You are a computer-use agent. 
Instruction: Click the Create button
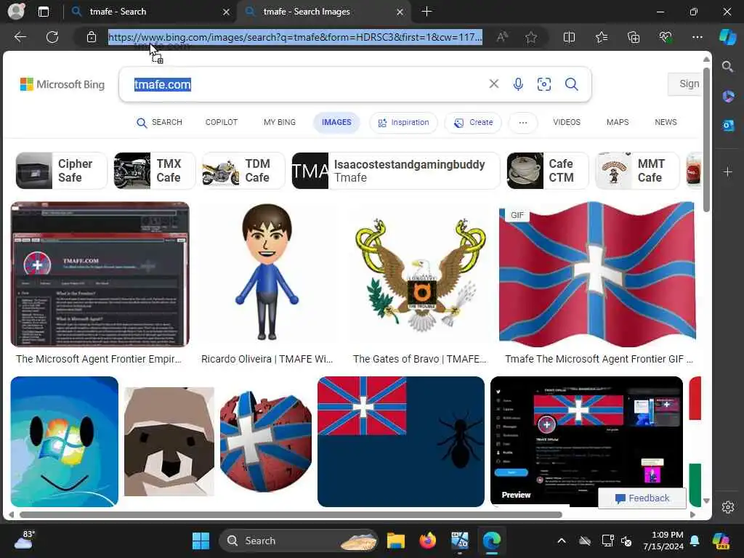tap(474, 122)
